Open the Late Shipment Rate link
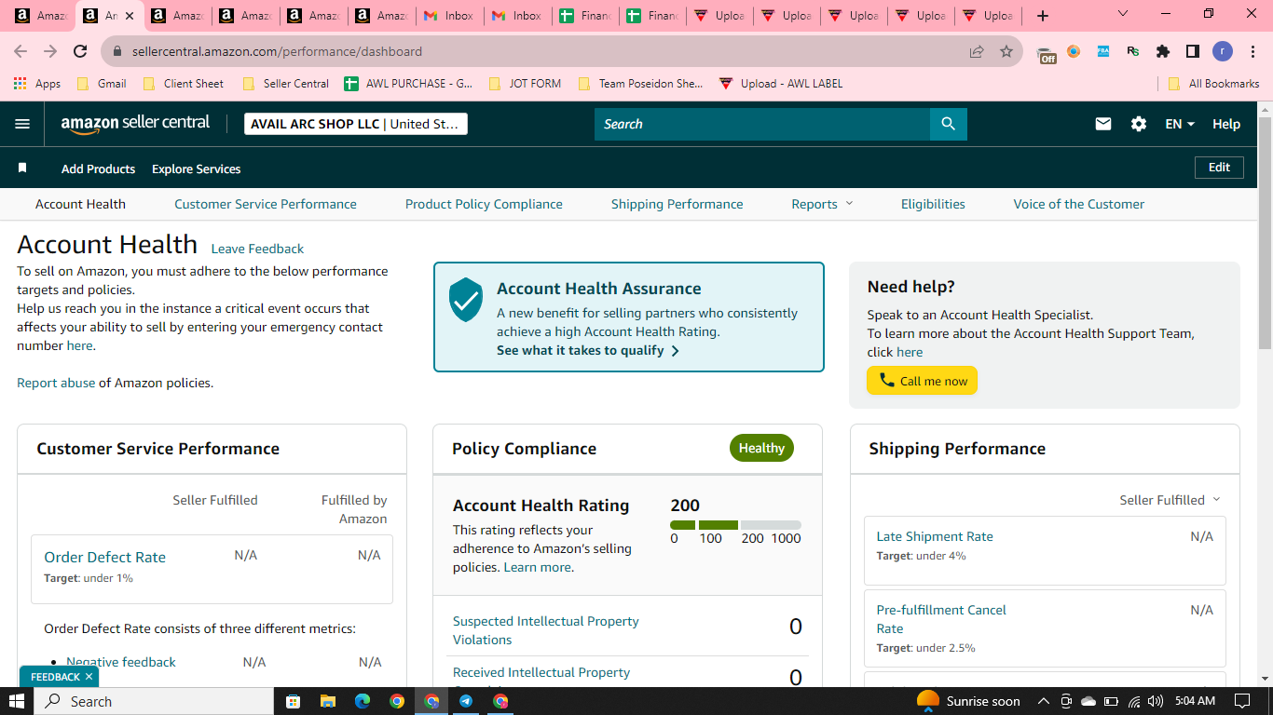The height and width of the screenshot is (715, 1273). point(935,536)
